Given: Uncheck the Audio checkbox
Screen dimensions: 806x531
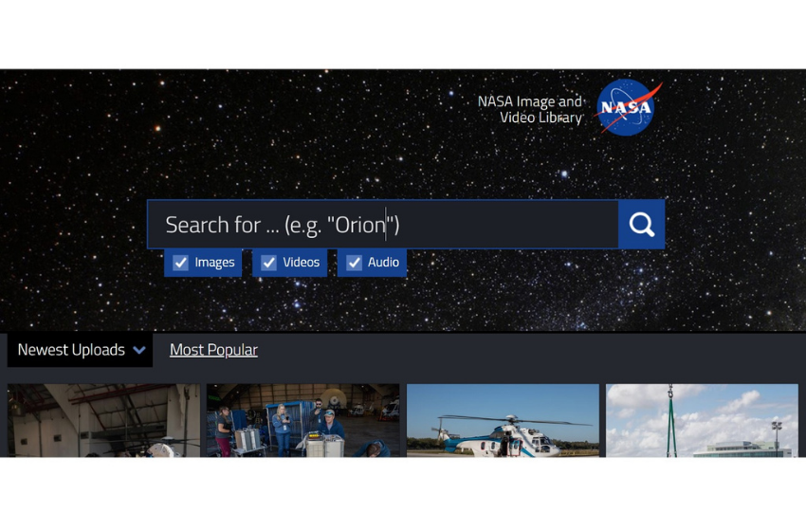Looking at the screenshot, I should (355, 263).
